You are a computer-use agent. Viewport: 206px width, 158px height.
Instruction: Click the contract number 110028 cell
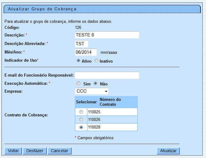(x=112, y=127)
